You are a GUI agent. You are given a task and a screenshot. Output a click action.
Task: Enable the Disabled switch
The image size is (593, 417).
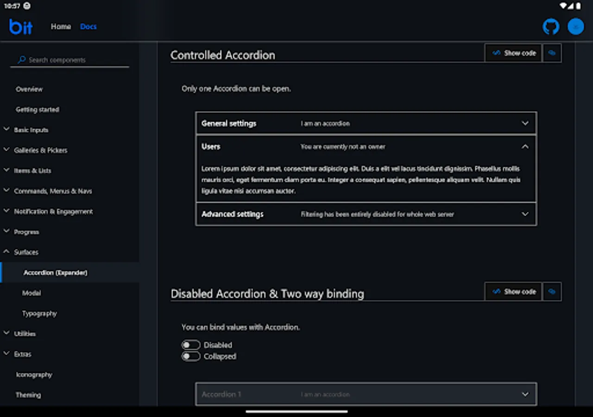pos(191,345)
